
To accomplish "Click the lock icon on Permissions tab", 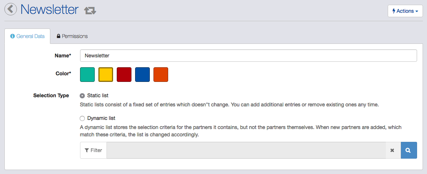I will point(58,36).
